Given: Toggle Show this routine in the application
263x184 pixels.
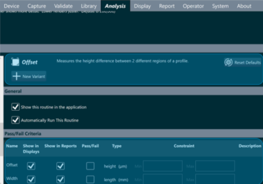Looking at the screenshot, I should [x=15, y=107].
